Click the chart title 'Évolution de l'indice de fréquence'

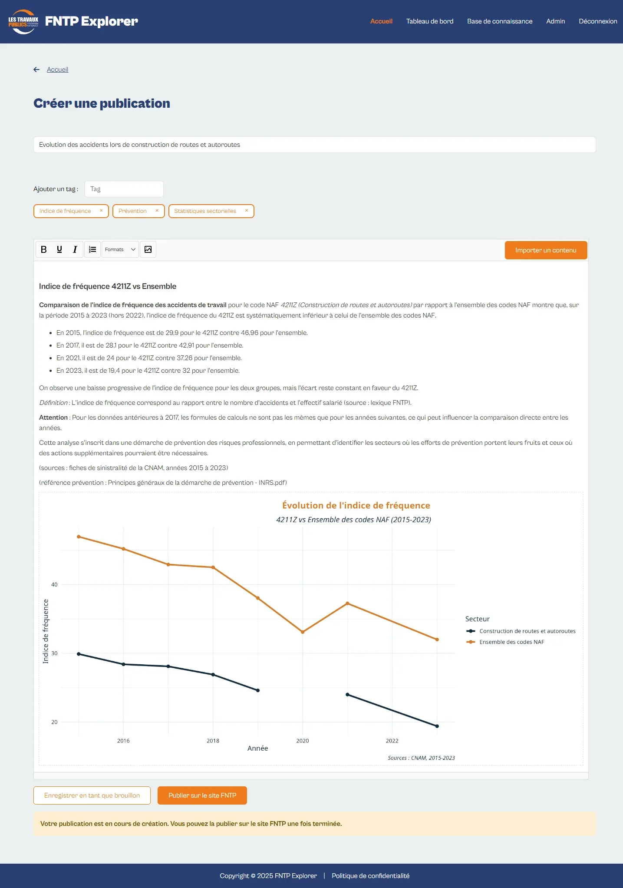[356, 505]
